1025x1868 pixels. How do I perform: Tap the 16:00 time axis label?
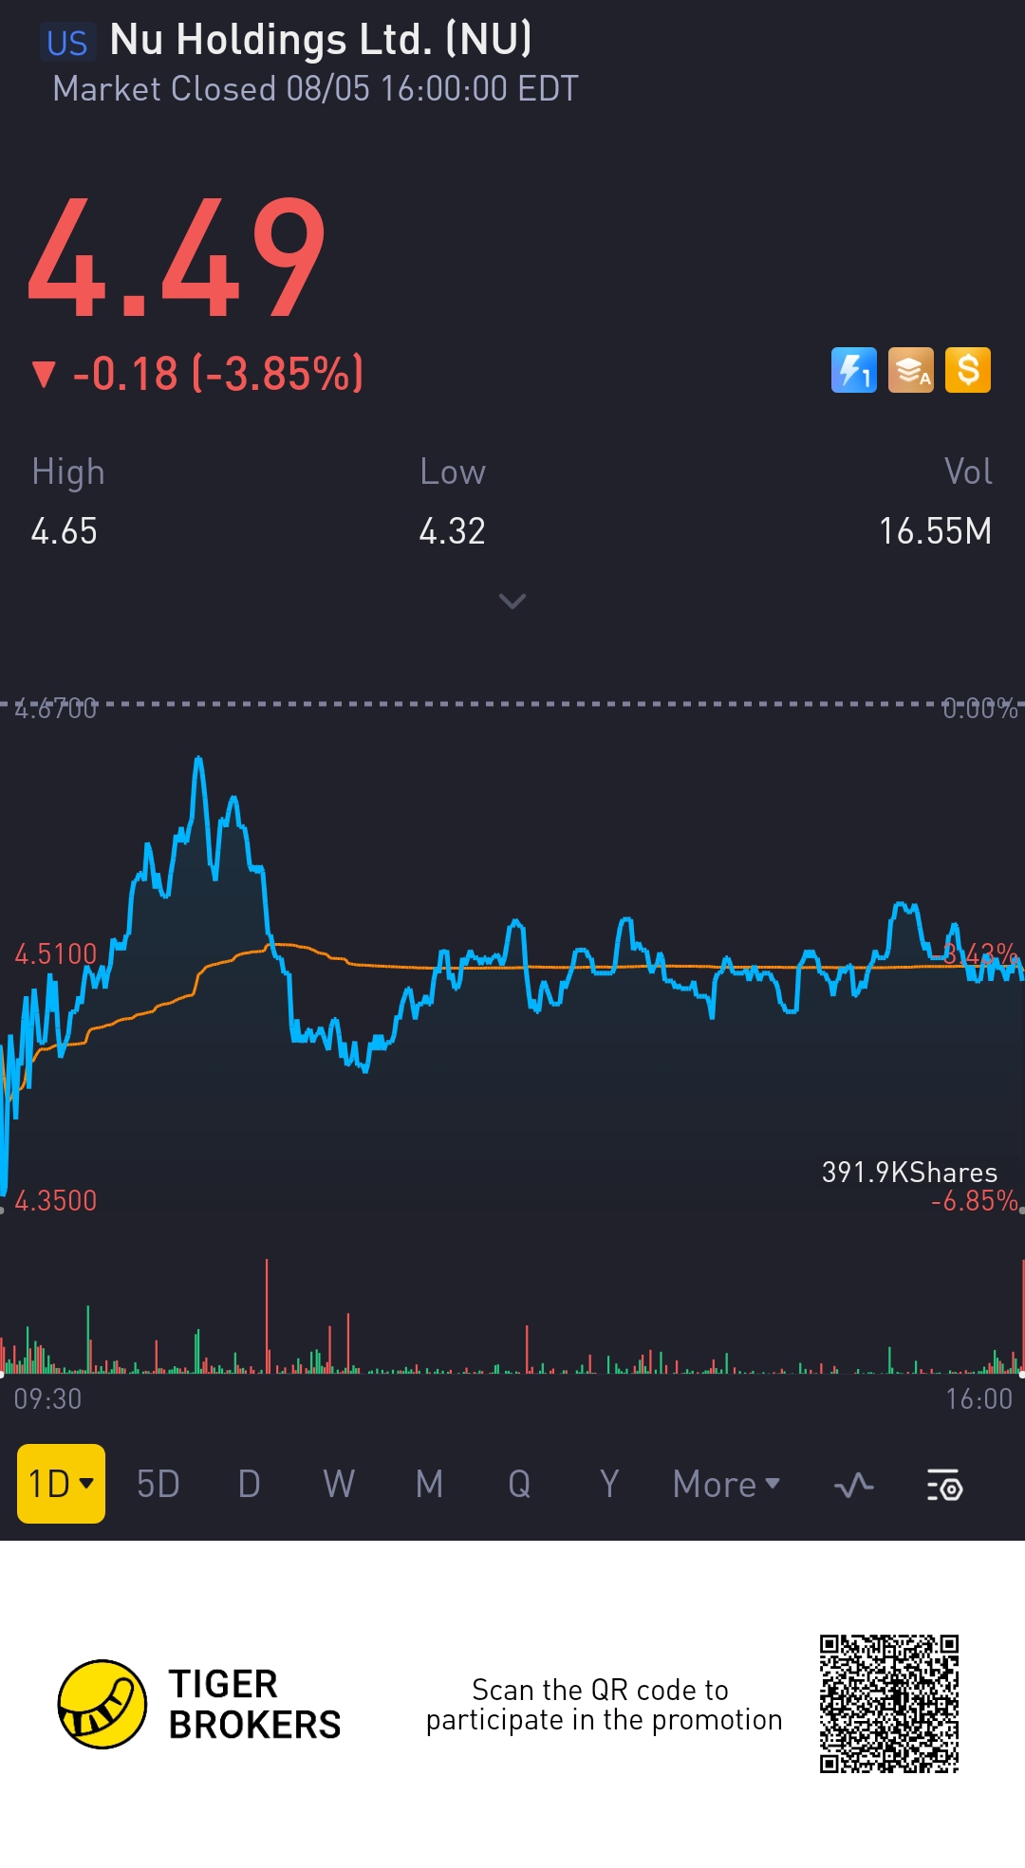(978, 1398)
